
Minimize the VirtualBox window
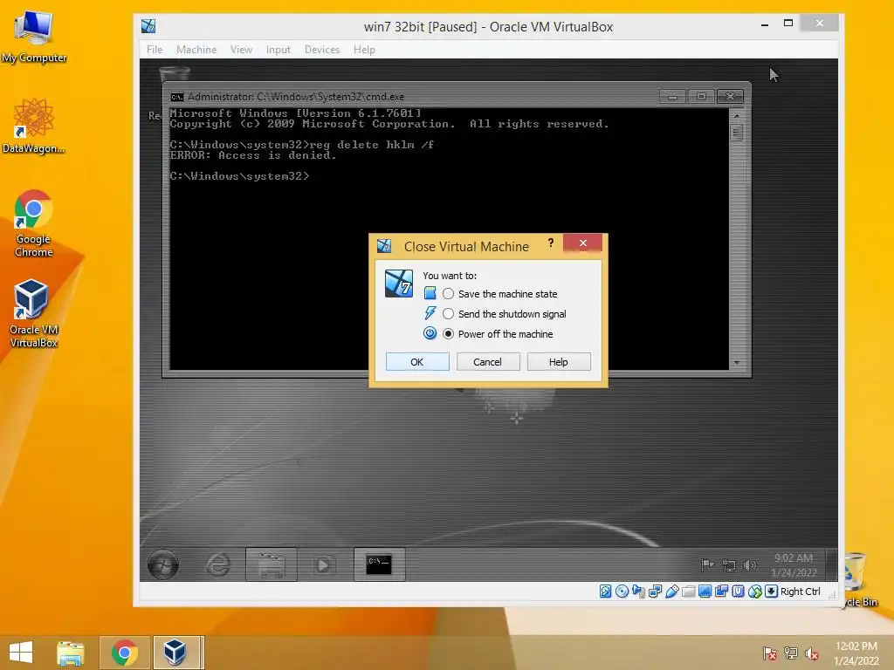pos(765,24)
